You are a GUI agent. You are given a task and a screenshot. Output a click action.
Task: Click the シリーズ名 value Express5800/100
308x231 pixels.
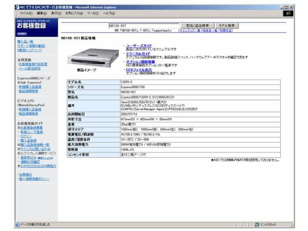[133, 87]
